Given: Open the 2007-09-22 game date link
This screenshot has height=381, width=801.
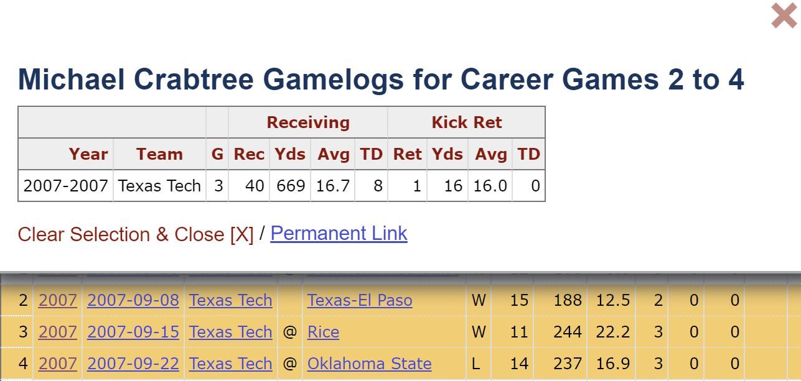Looking at the screenshot, I should [133, 364].
